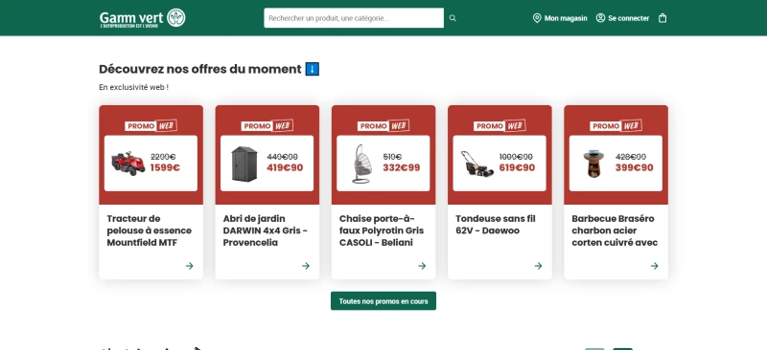
Task: Click the 419€90 promo price
Action: click(x=285, y=168)
